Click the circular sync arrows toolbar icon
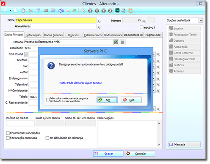This screenshot has width=210, height=164. coord(124,11)
